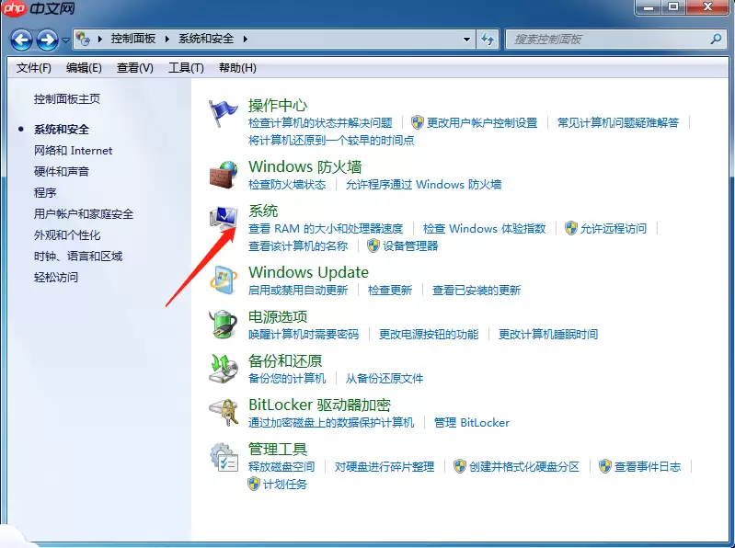Select 硬件和声音 in the sidebar
This screenshot has height=548, width=735.
pyautogui.click(x=62, y=171)
